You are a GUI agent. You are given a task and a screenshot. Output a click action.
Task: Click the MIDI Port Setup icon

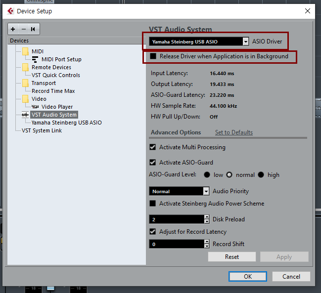tap(35, 59)
